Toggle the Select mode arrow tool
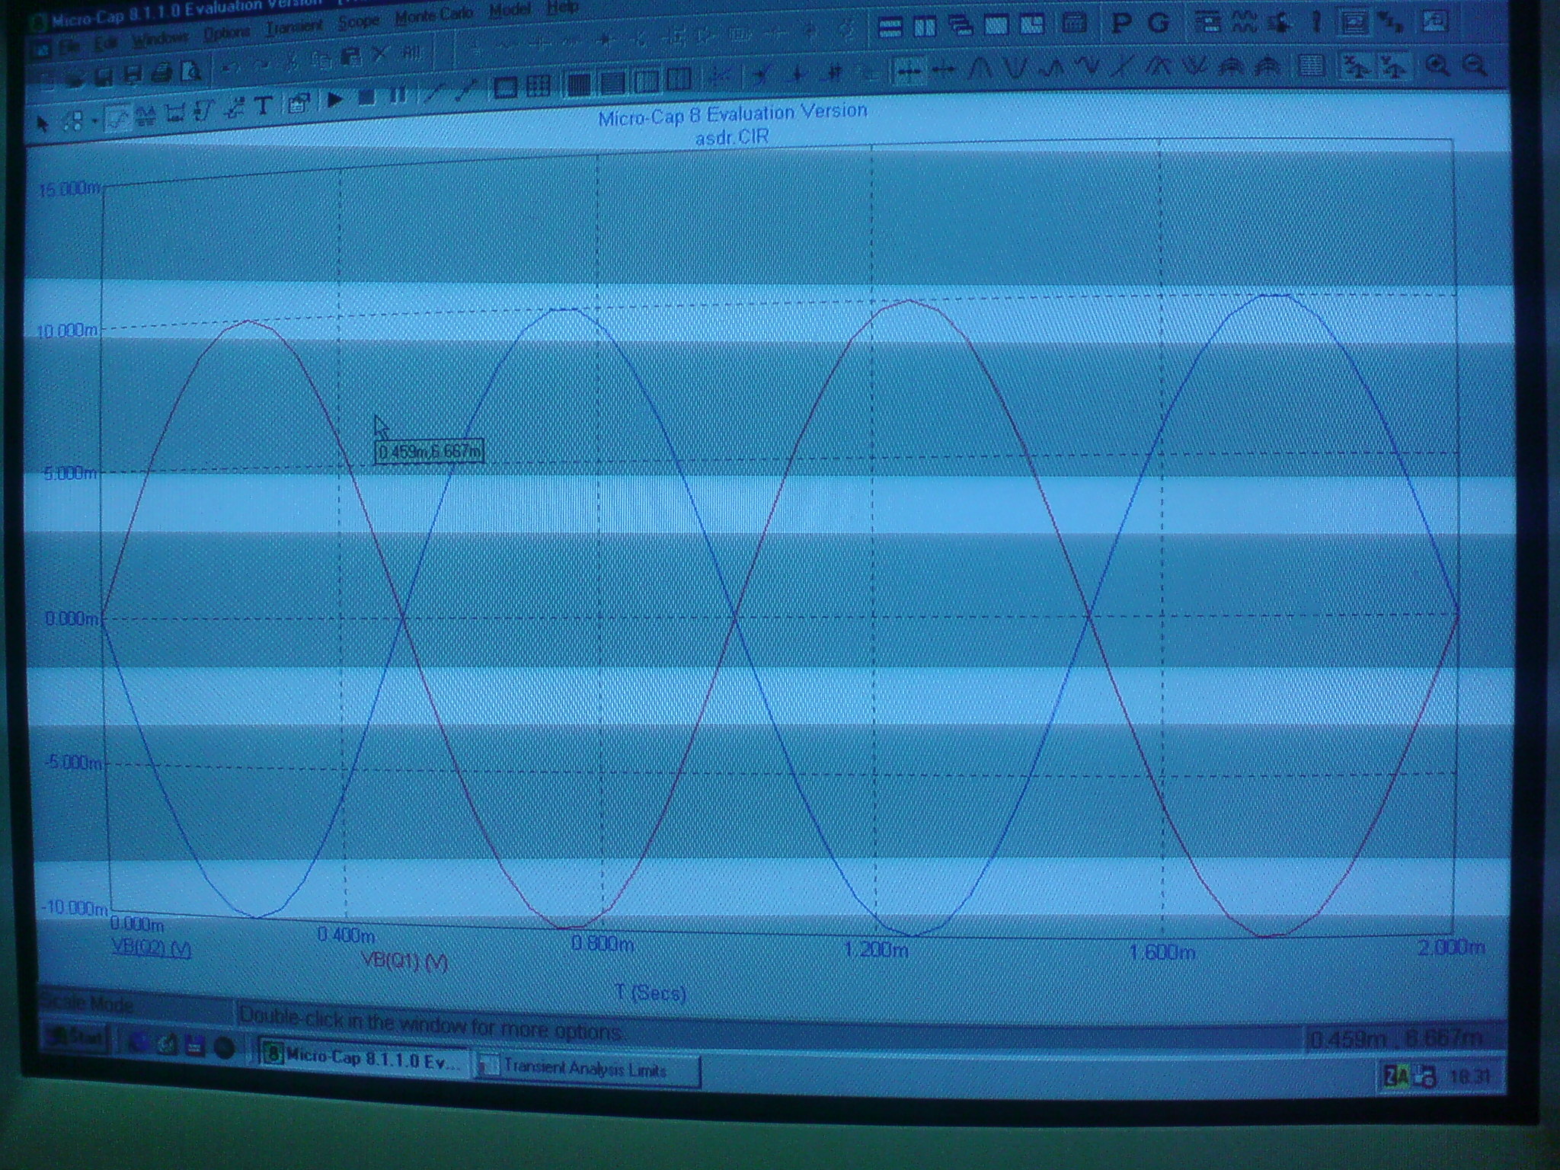 [43, 122]
